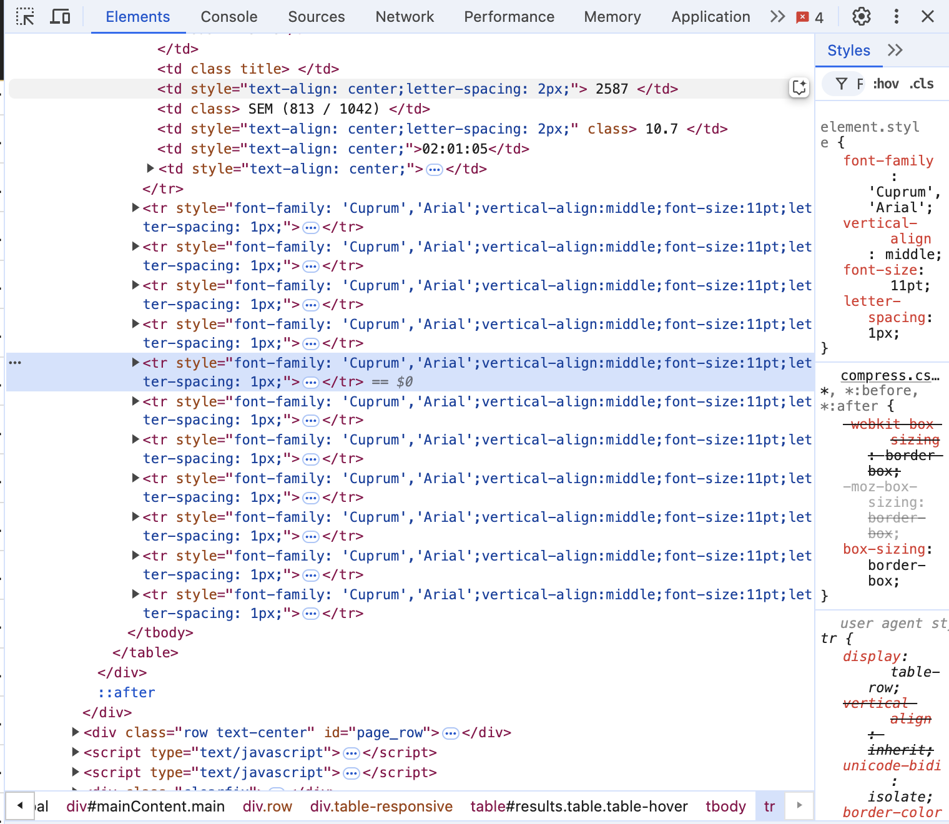Expand the first script text/javascript node
This screenshot has height=824, width=949.
tap(76, 752)
